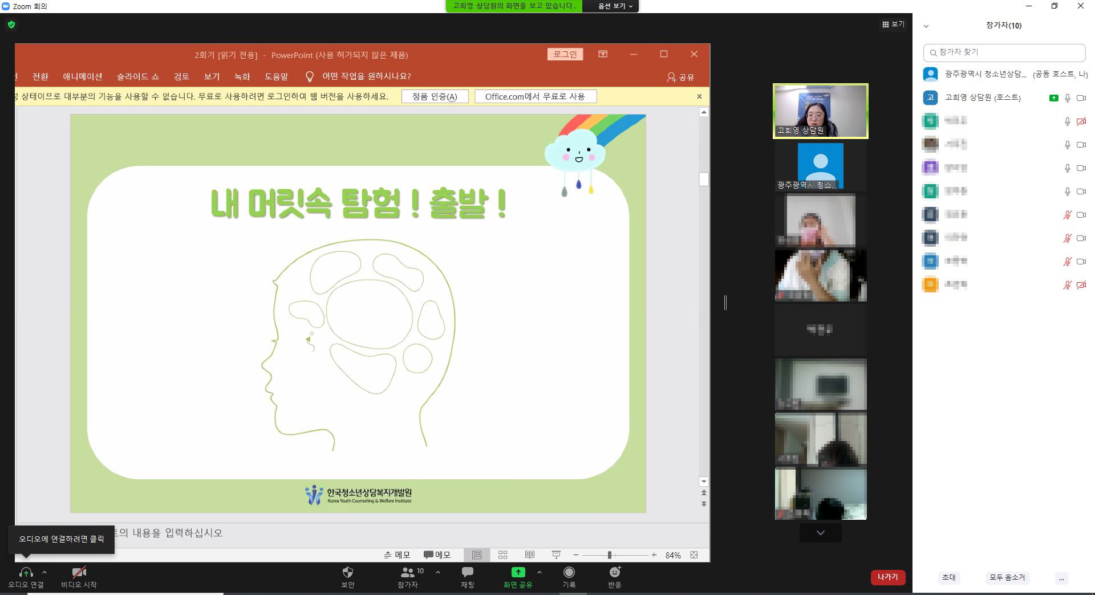1095x595 pixels.
Task: Click the green encryption shield icon
Action: pos(11,25)
